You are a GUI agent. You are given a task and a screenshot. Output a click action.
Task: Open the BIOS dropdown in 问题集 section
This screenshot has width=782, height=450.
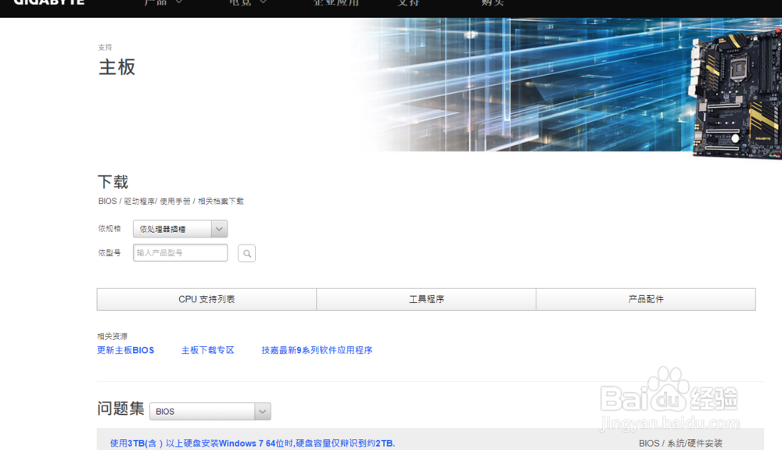[210, 411]
